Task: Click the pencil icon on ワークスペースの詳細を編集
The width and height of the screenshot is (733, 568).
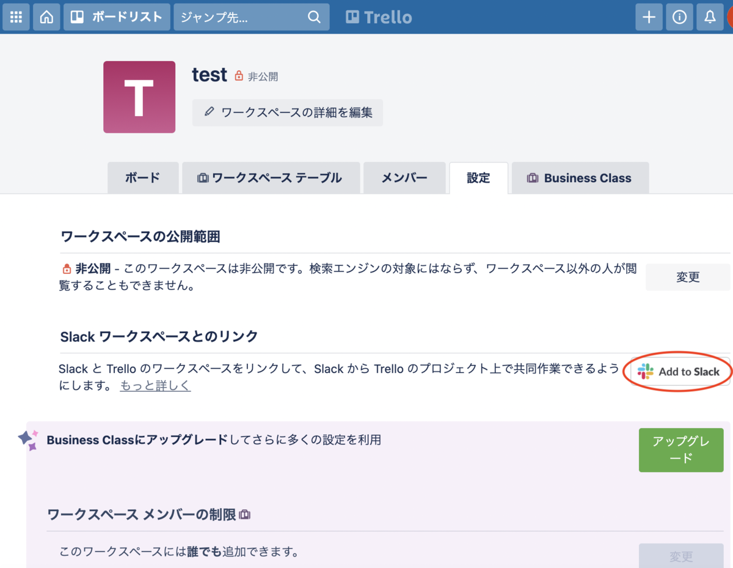Action: [210, 112]
